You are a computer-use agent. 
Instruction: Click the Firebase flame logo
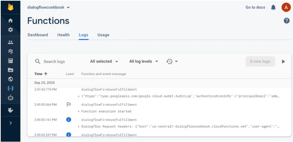(x=11, y=7)
